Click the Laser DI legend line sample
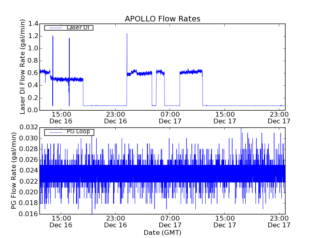Screen dimensions: 317x238 (55, 28)
